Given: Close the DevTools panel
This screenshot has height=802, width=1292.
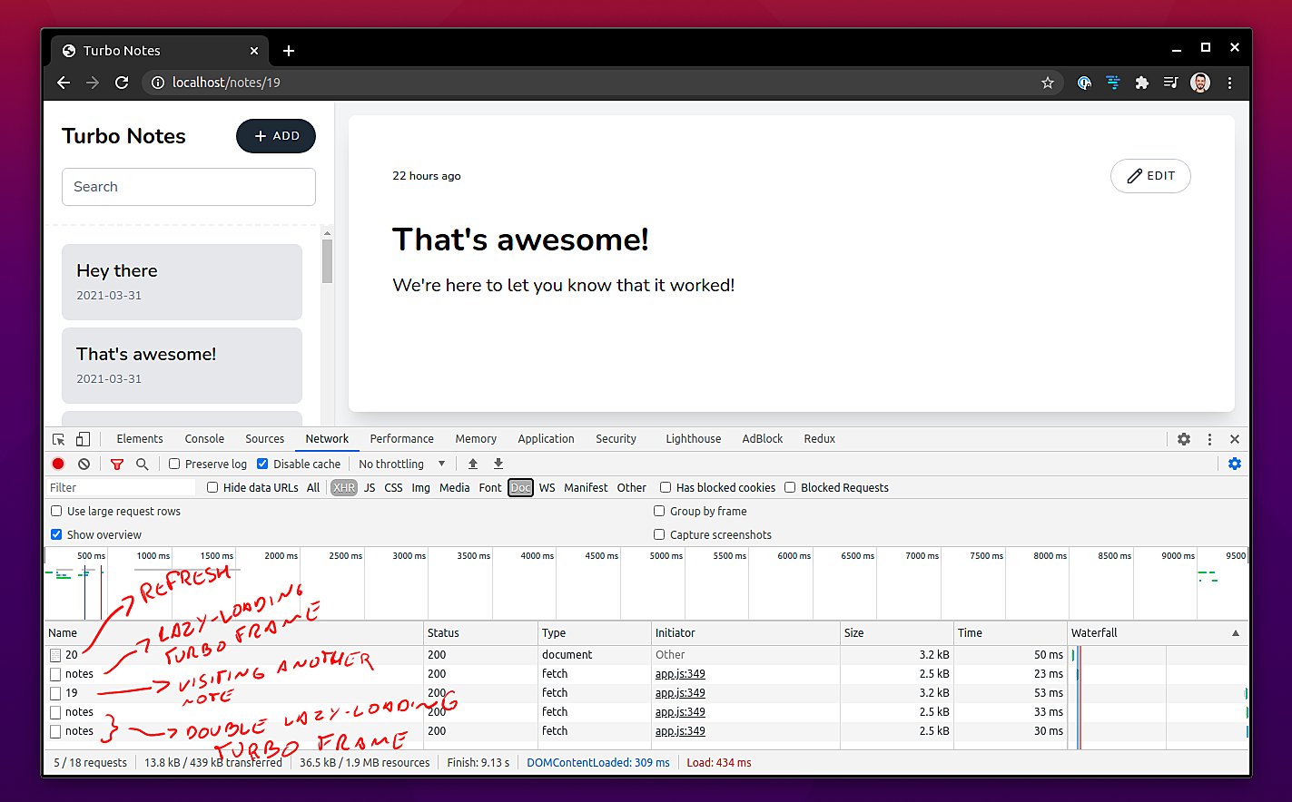Looking at the screenshot, I should [x=1235, y=439].
